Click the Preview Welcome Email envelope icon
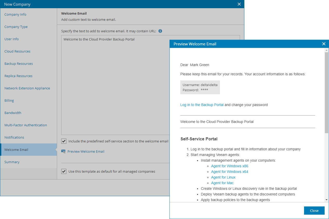Image resolution: width=329 pixels, height=219 pixels. pyautogui.click(x=63, y=151)
